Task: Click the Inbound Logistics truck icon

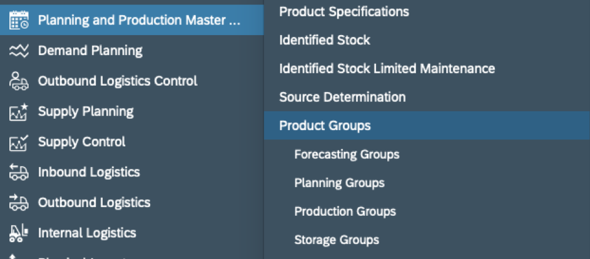Action: (19, 173)
